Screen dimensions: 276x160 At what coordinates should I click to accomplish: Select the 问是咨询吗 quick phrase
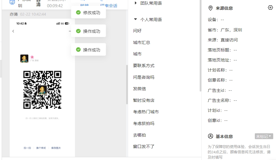click(144, 77)
